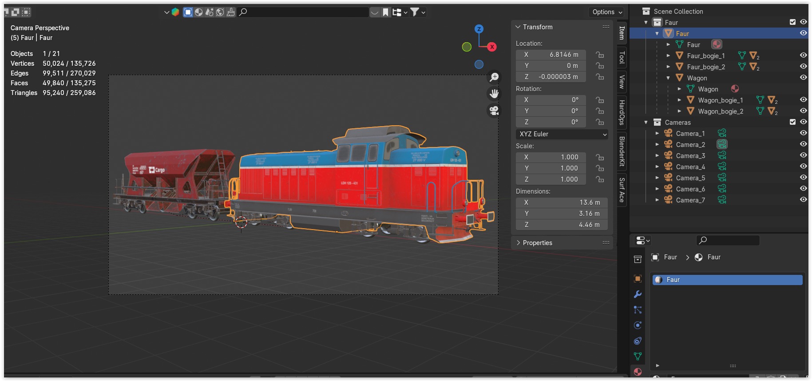This screenshot has height=381, width=812.
Task: Switch to the Surf Ace sidebar tab
Action: (x=622, y=190)
